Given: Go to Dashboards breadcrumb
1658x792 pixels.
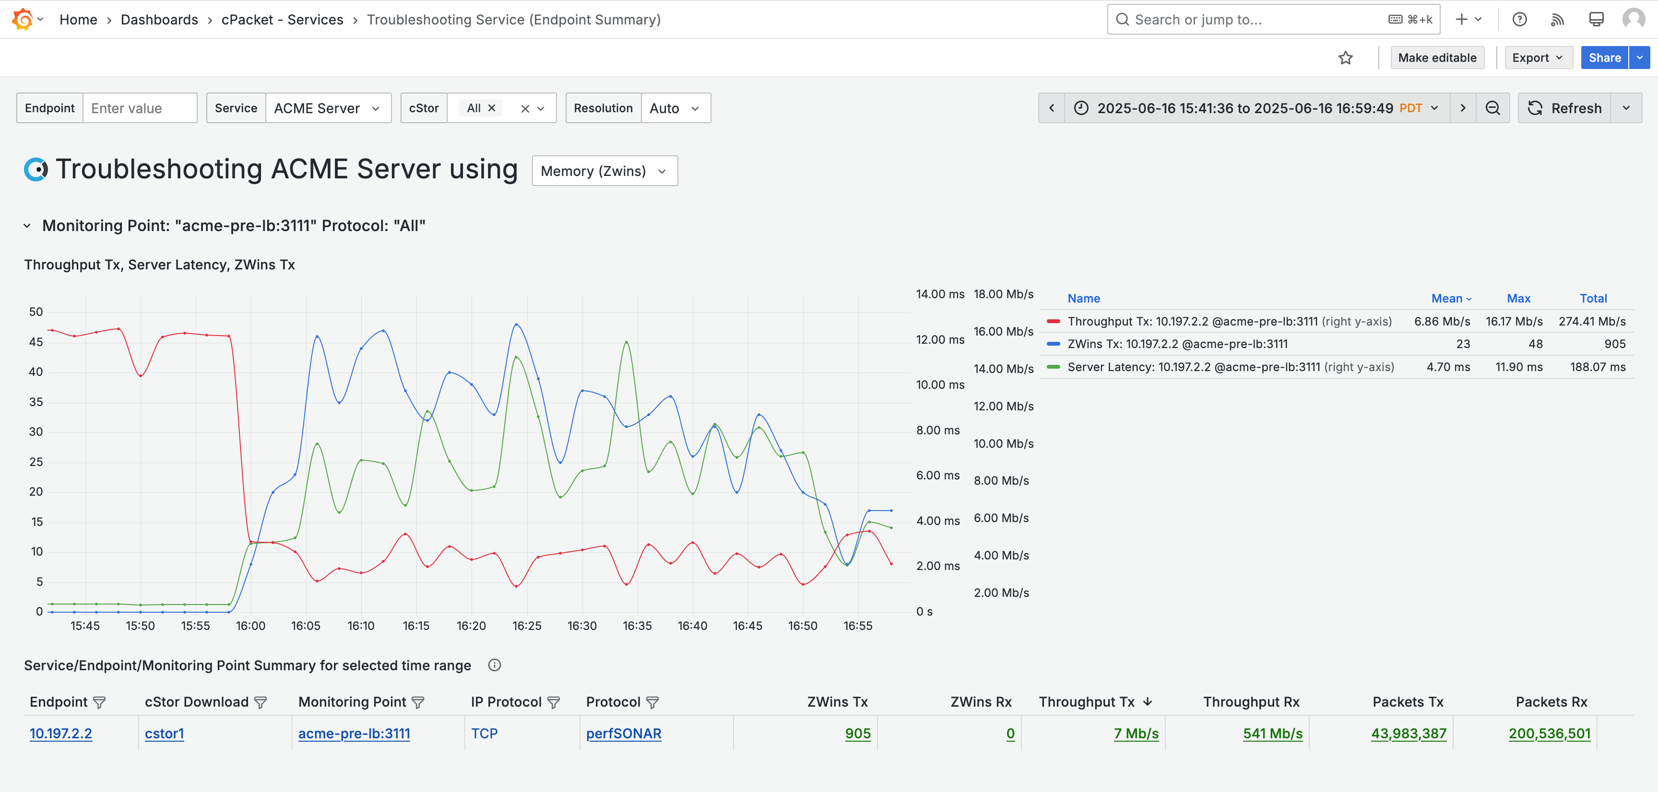Looking at the screenshot, I should click(159, 19).
